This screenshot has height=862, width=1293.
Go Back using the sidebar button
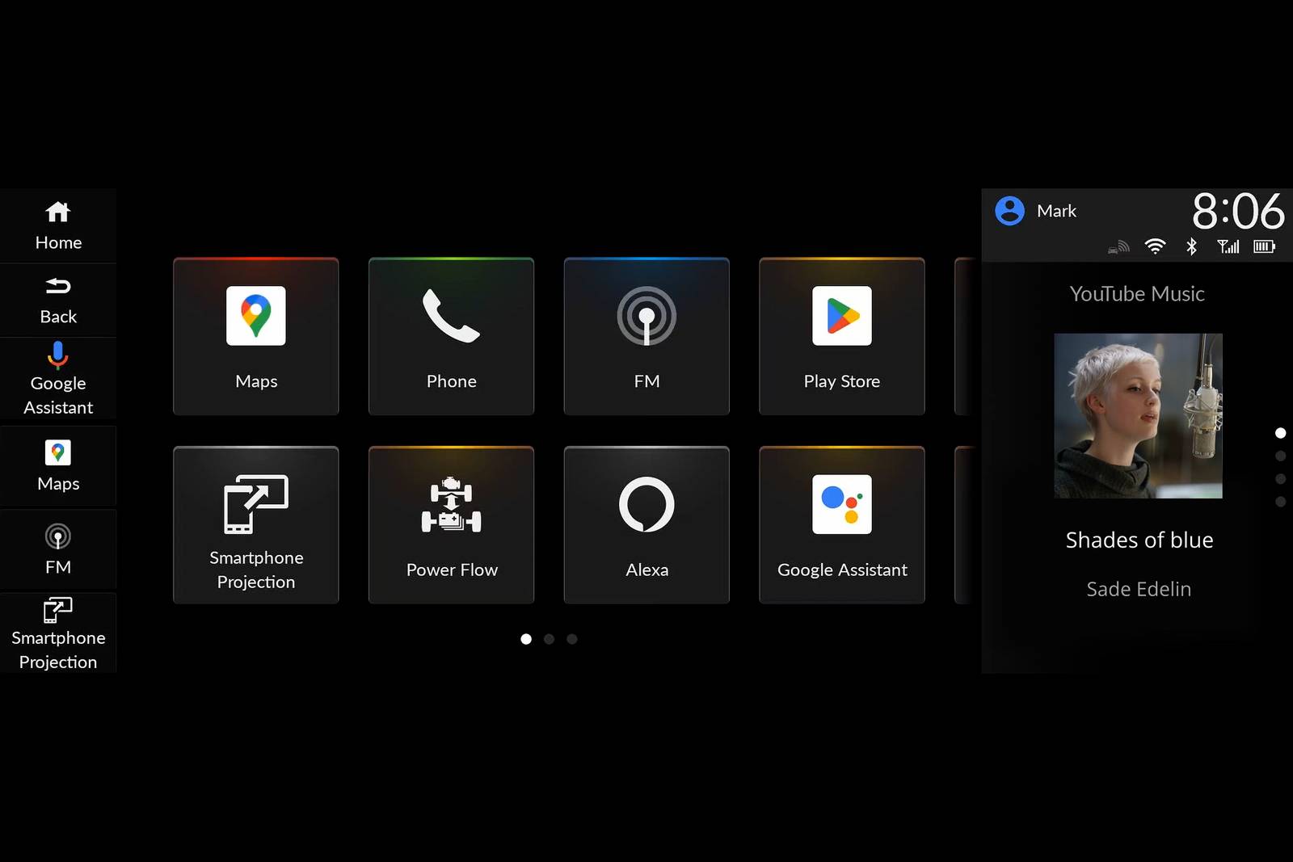(x=58, y=300)
